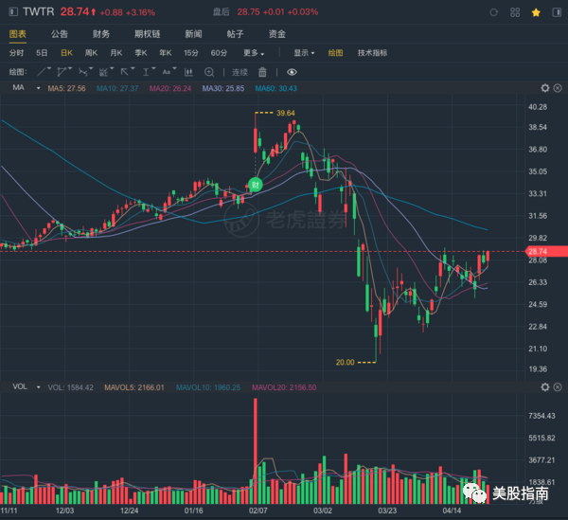Open the 技术指标 technical indicators button

tap(372, 53)
